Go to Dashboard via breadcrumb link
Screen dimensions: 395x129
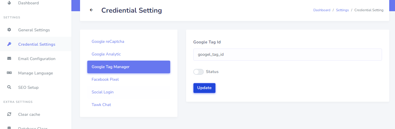(x=322, y=10)
